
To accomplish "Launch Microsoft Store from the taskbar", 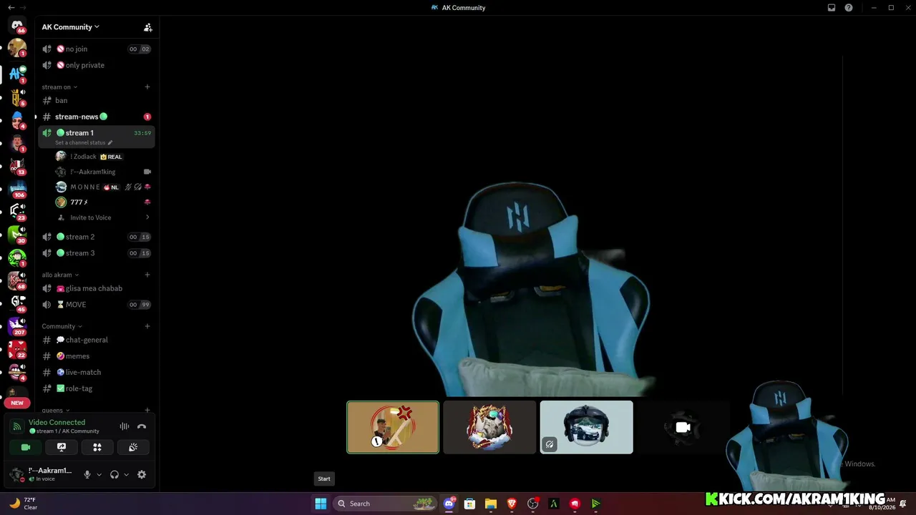I will click(x=470, y=504).
